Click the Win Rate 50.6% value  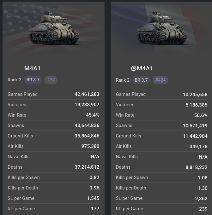coord(201,115)
